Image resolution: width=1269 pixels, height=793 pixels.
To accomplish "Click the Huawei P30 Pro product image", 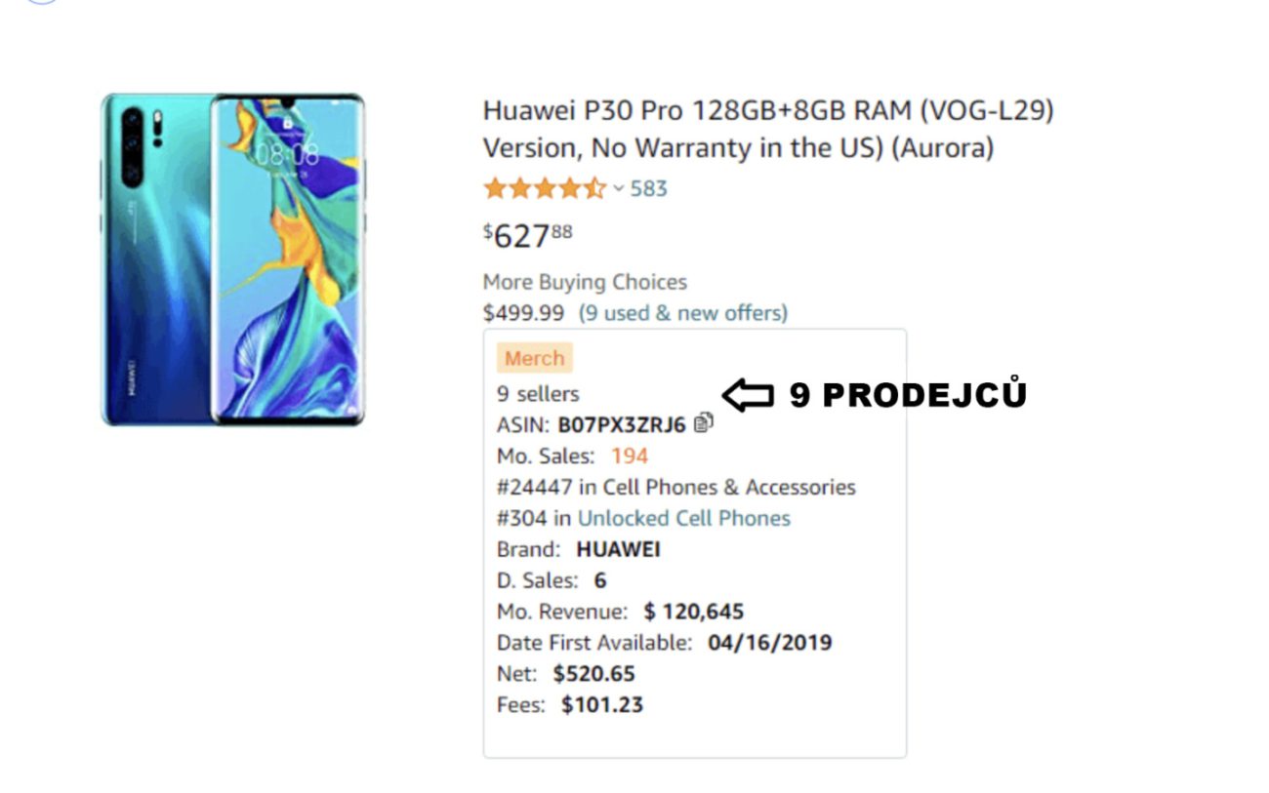I will [233, 259].
